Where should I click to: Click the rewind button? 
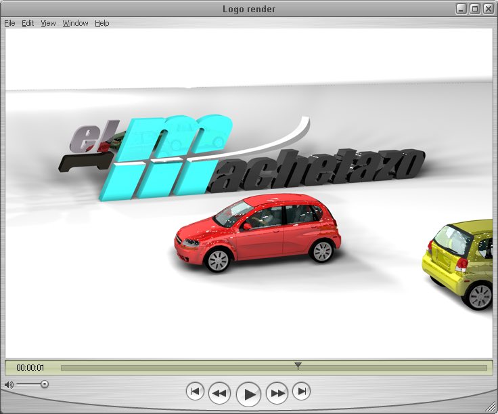(x=219, y=393)
